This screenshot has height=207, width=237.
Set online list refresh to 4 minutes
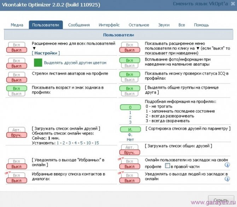[x=75, y=143]
